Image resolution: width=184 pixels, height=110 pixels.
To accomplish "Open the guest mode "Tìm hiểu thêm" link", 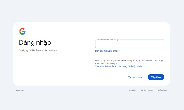I will (x=118, y=66).
